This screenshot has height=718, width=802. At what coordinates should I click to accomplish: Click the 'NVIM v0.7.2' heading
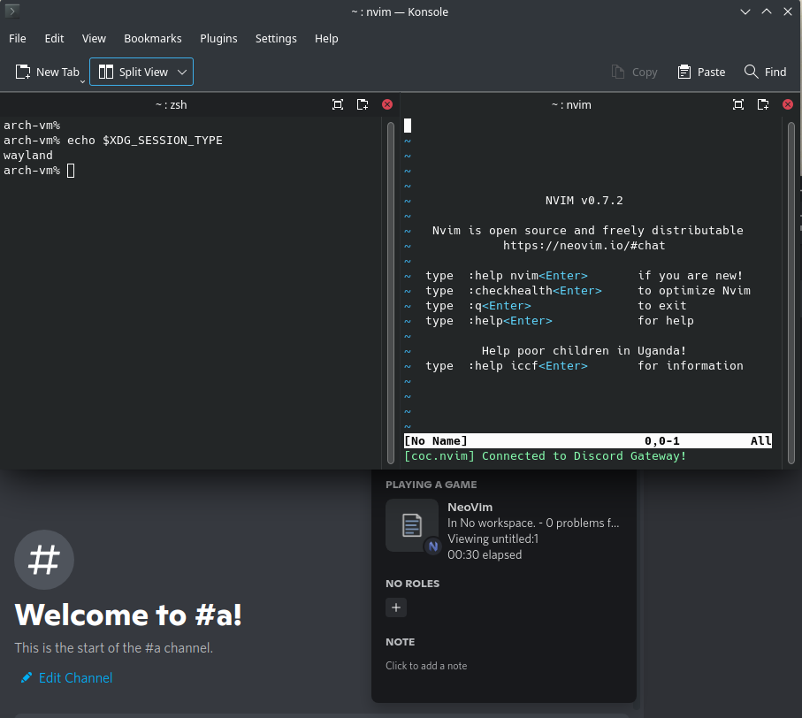click(584, 201)
